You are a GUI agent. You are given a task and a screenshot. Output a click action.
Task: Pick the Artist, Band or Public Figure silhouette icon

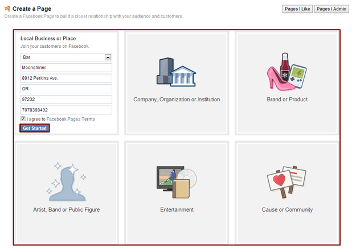(x=66, y=181)
